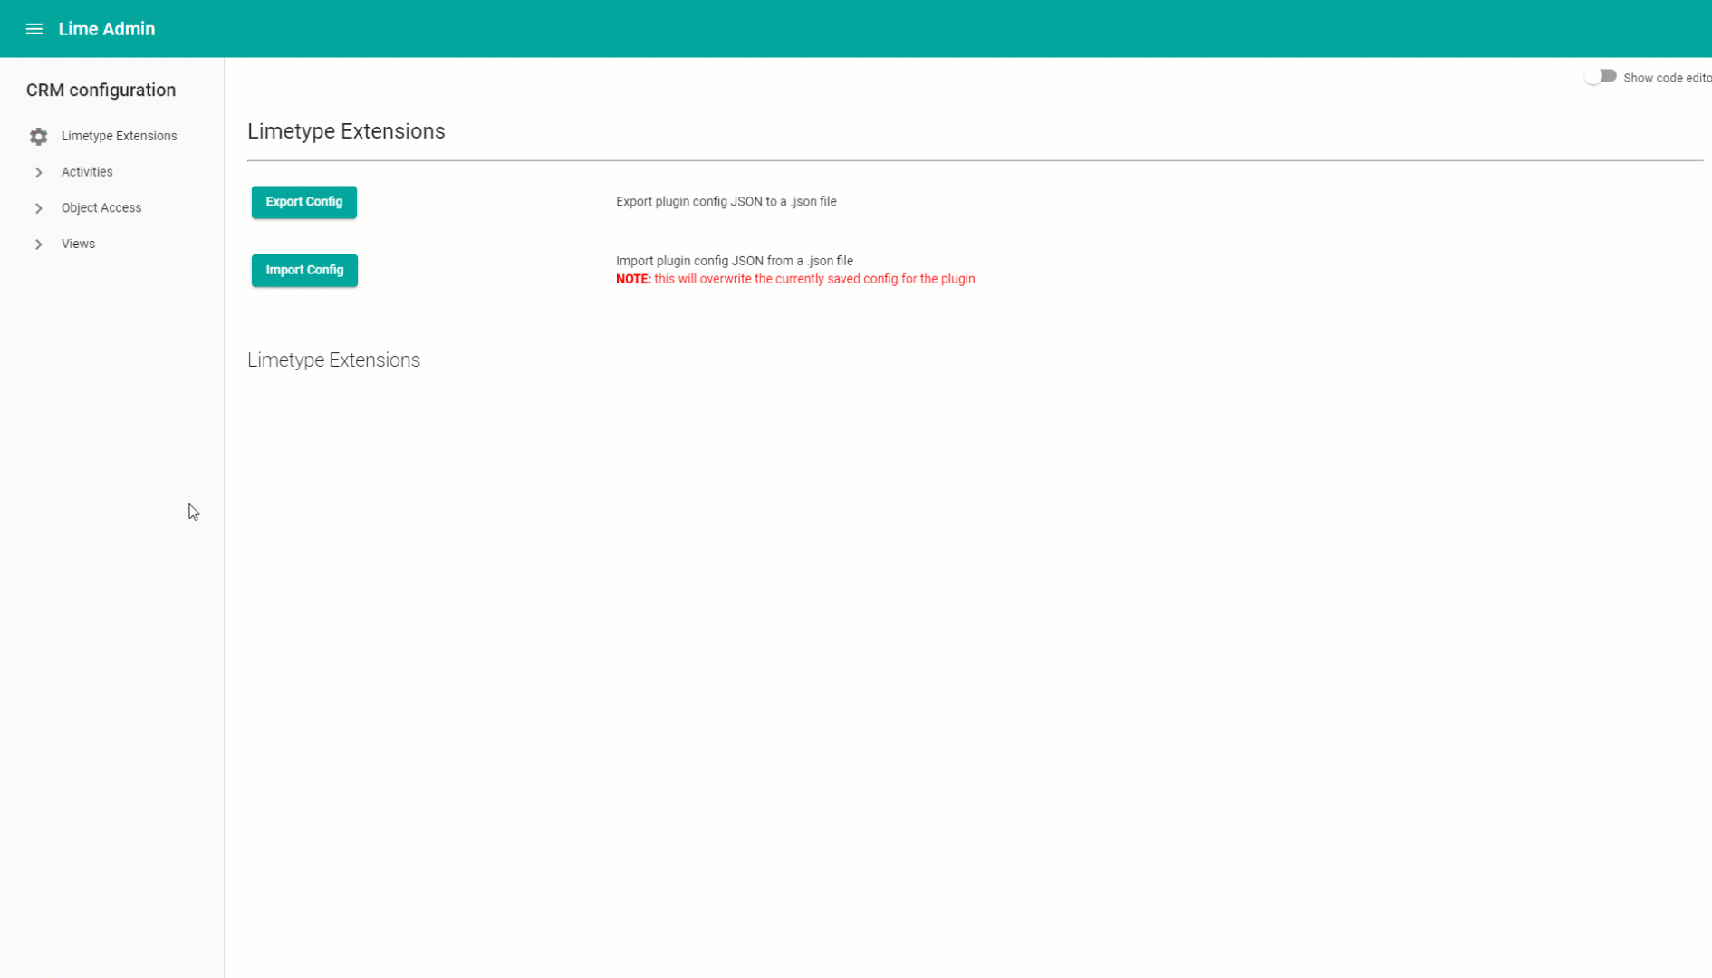Click the main Limetype Extensions page heading
Screen dimensions: 1712x978
pos(346,131)
